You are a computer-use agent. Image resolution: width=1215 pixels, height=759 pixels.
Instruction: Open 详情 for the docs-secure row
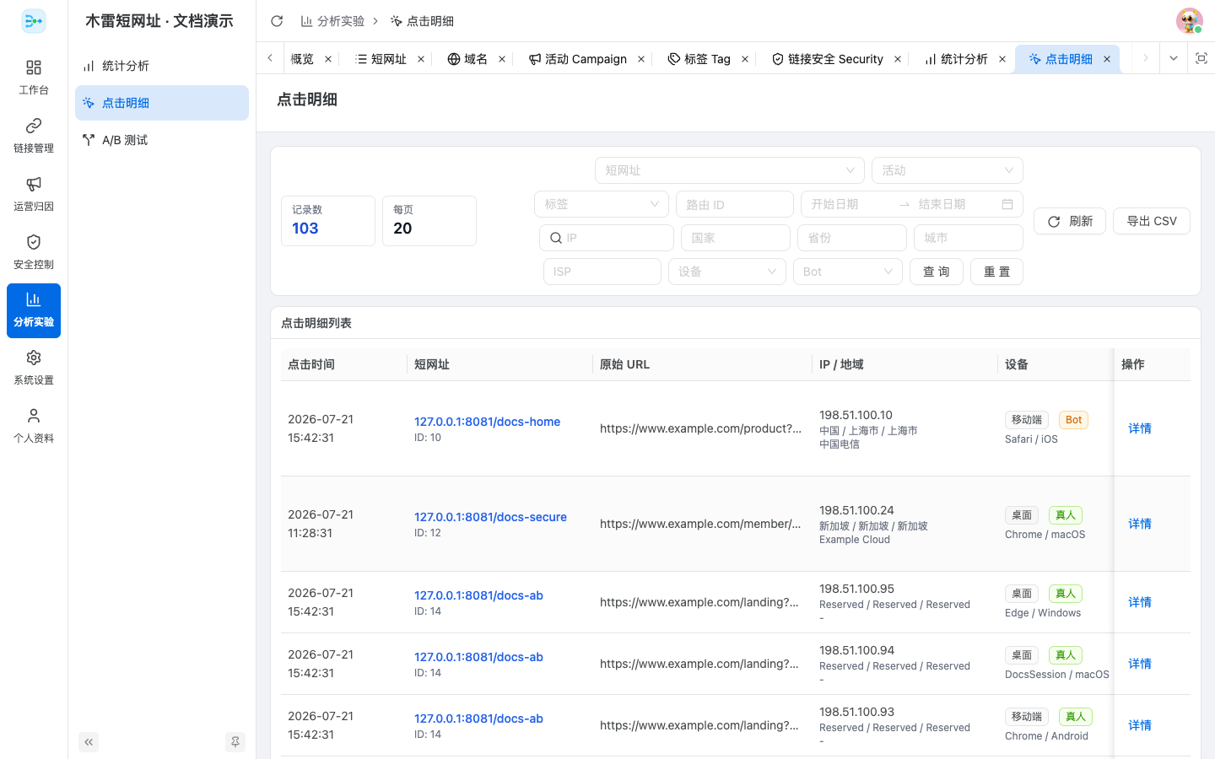tap(1140, 524)
